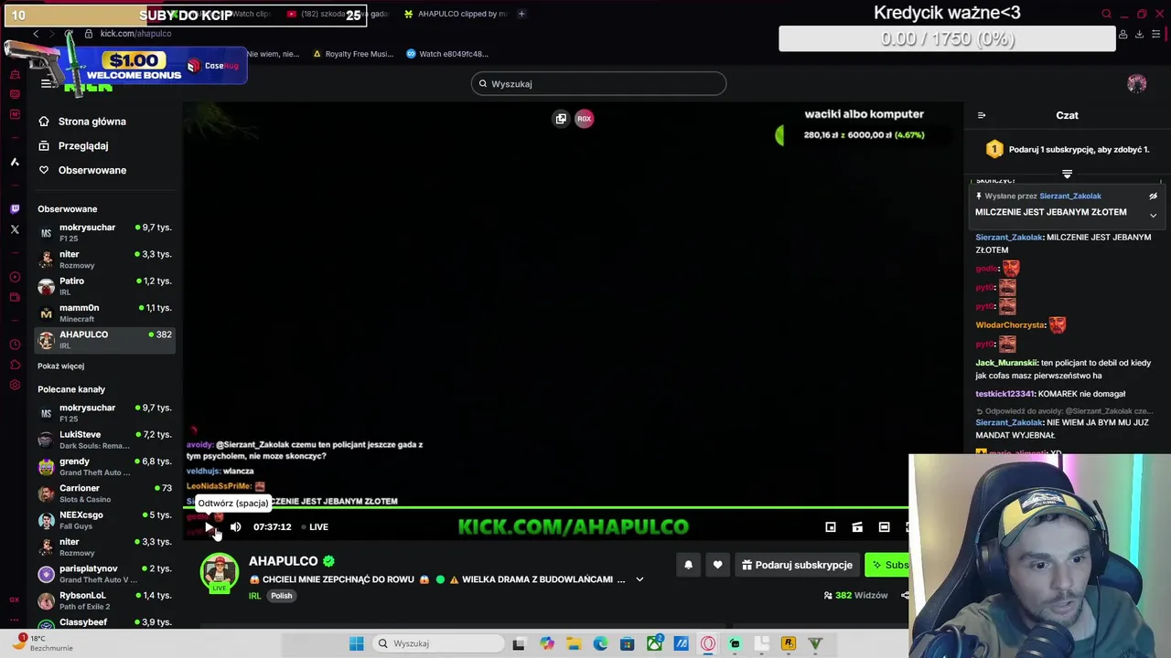Click the cast/clip icon in player controls
Viewport: 1171px width, 658px height.
pyautogui.click(x=857, y=527)
